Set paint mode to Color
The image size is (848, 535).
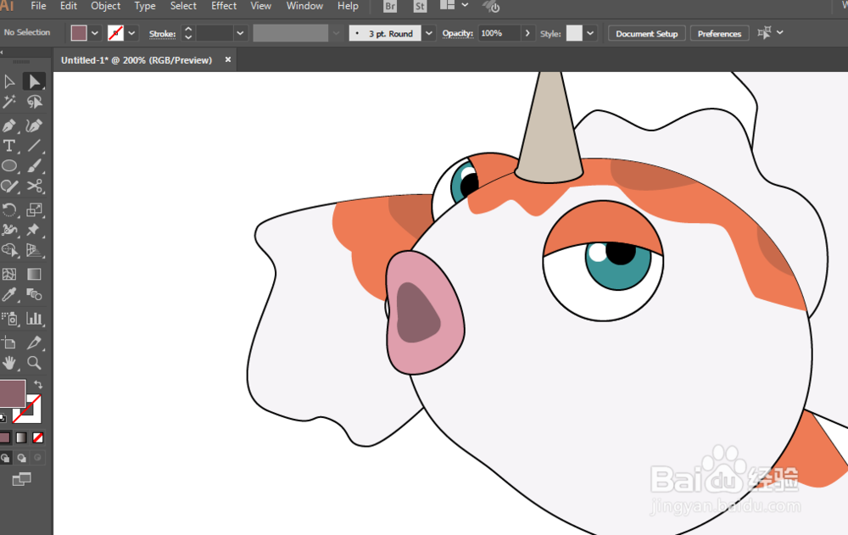point(5,437)
